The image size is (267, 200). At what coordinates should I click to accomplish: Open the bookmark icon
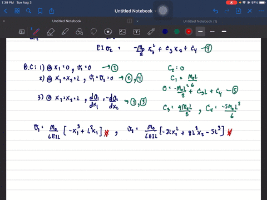[x=40, y=11]
